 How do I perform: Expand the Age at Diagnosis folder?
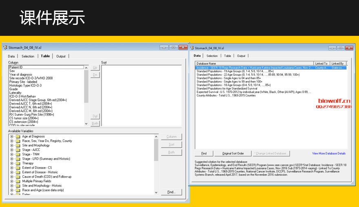[12, 137]
